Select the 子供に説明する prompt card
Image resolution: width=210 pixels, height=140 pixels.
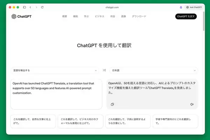tap(128, 121)
